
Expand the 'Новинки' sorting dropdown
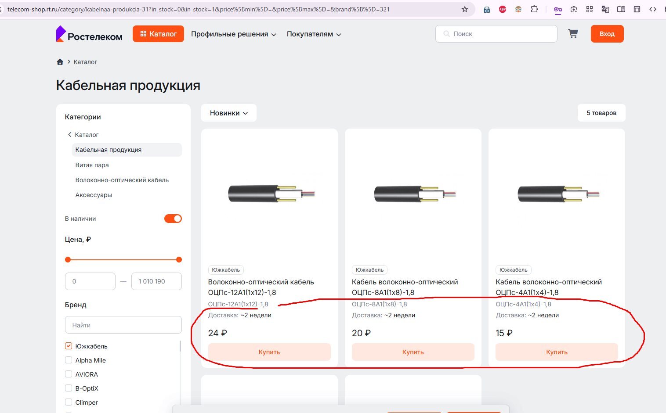pyautogui.click(x=229, y=113)
